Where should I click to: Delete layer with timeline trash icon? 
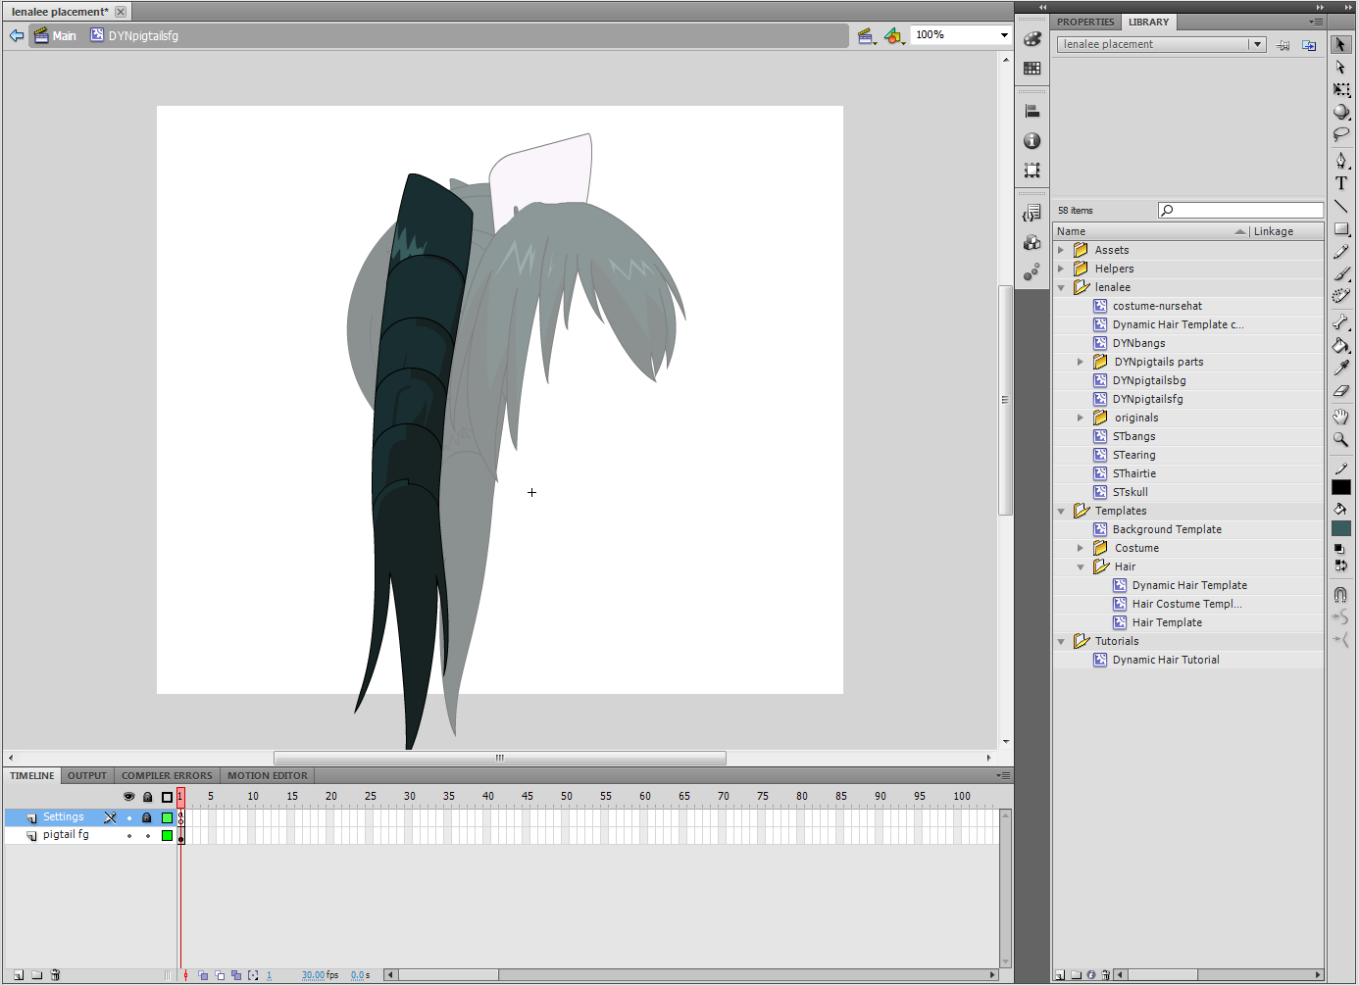tap(55, 975)
